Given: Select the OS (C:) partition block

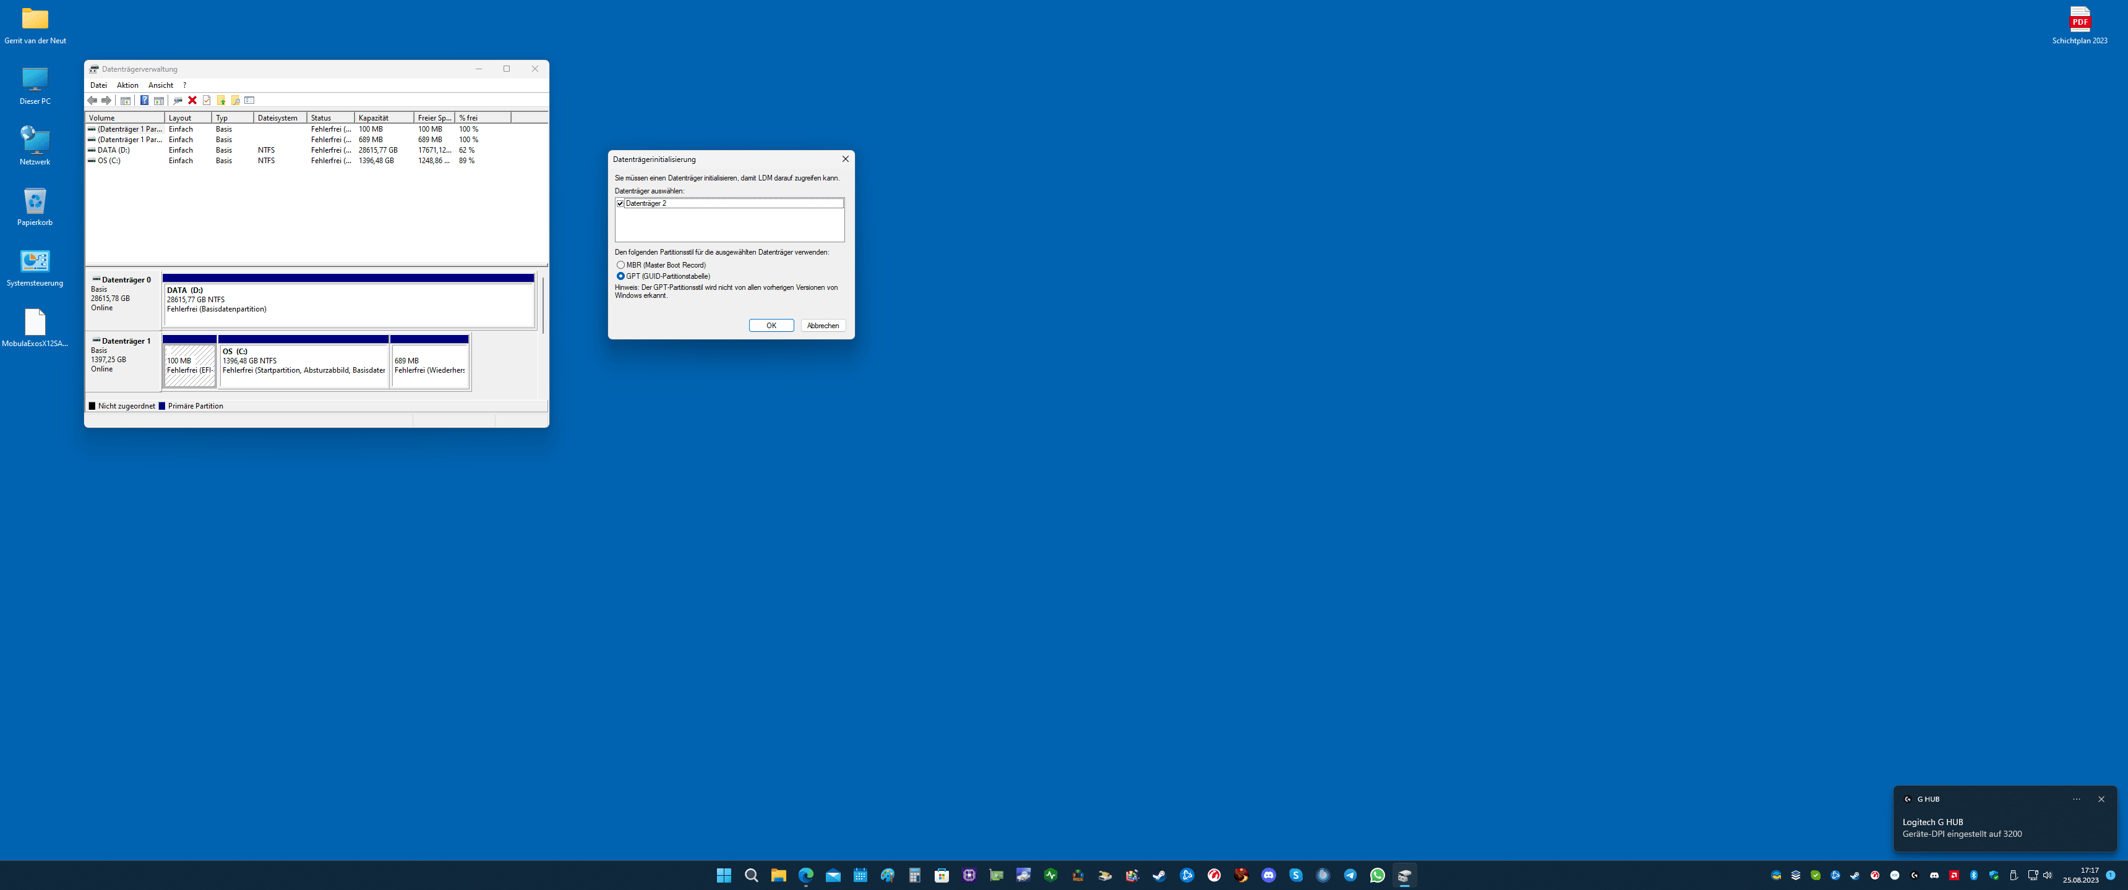Looking at the screenshot, I should [x=303, y=362].
